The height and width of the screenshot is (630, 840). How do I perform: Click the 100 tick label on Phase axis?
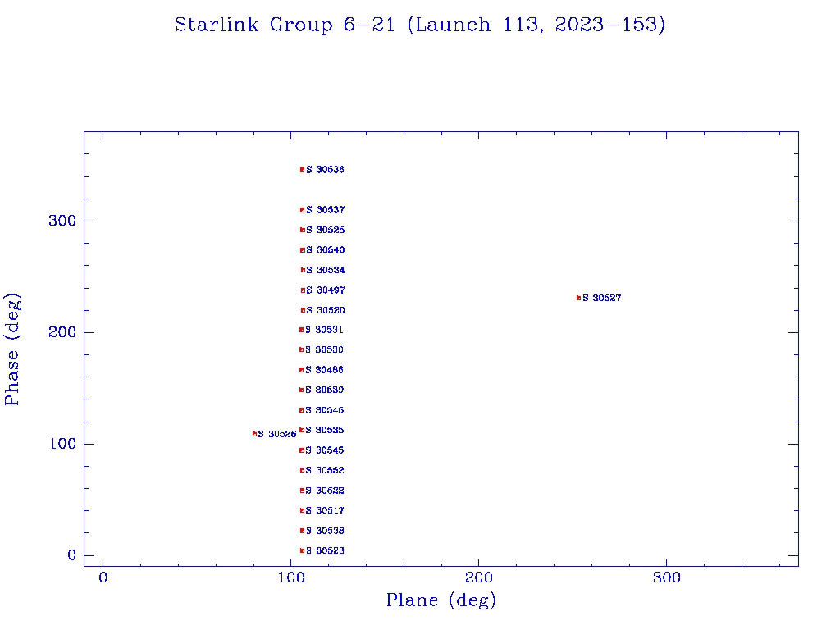click(66, 444)
